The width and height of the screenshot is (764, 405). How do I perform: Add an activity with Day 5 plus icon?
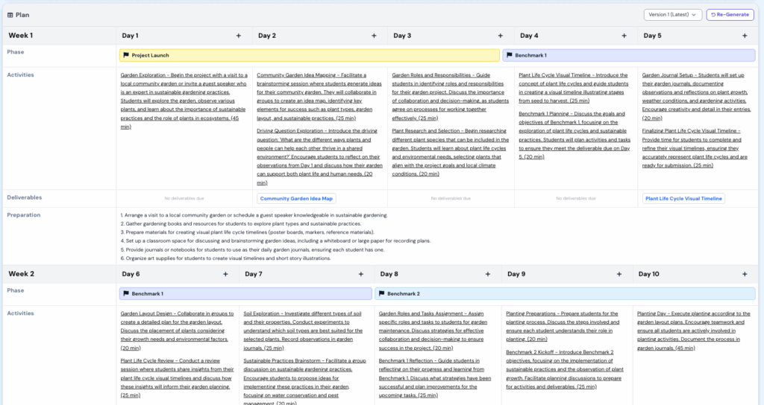[x=745, y=36]
